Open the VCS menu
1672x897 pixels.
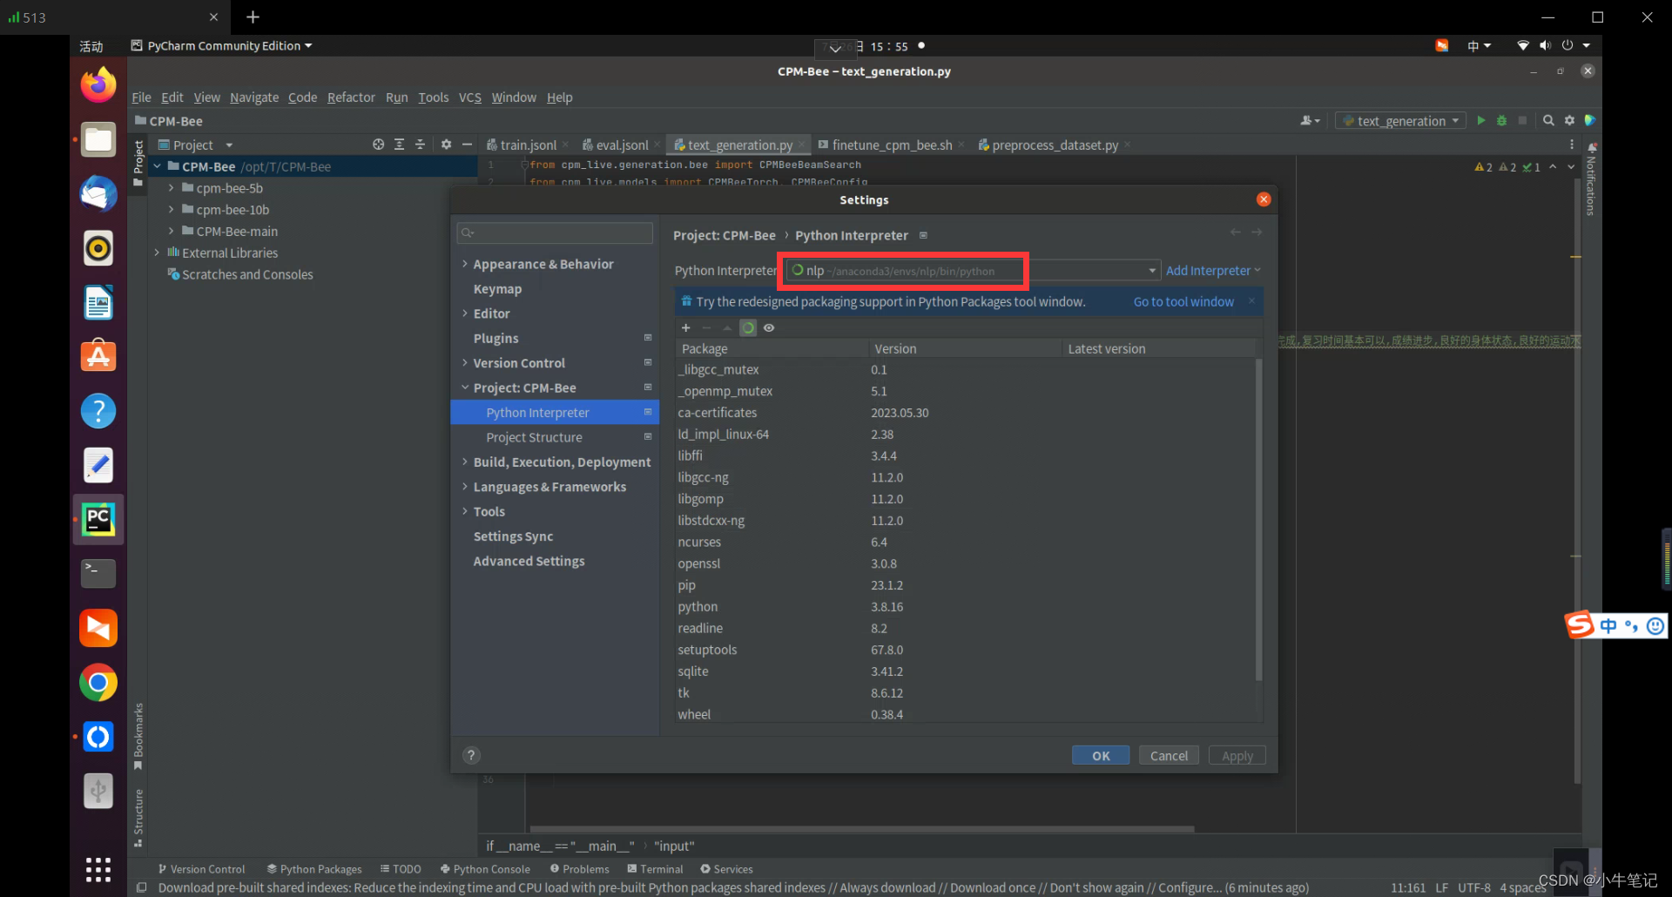coord(470,98)
